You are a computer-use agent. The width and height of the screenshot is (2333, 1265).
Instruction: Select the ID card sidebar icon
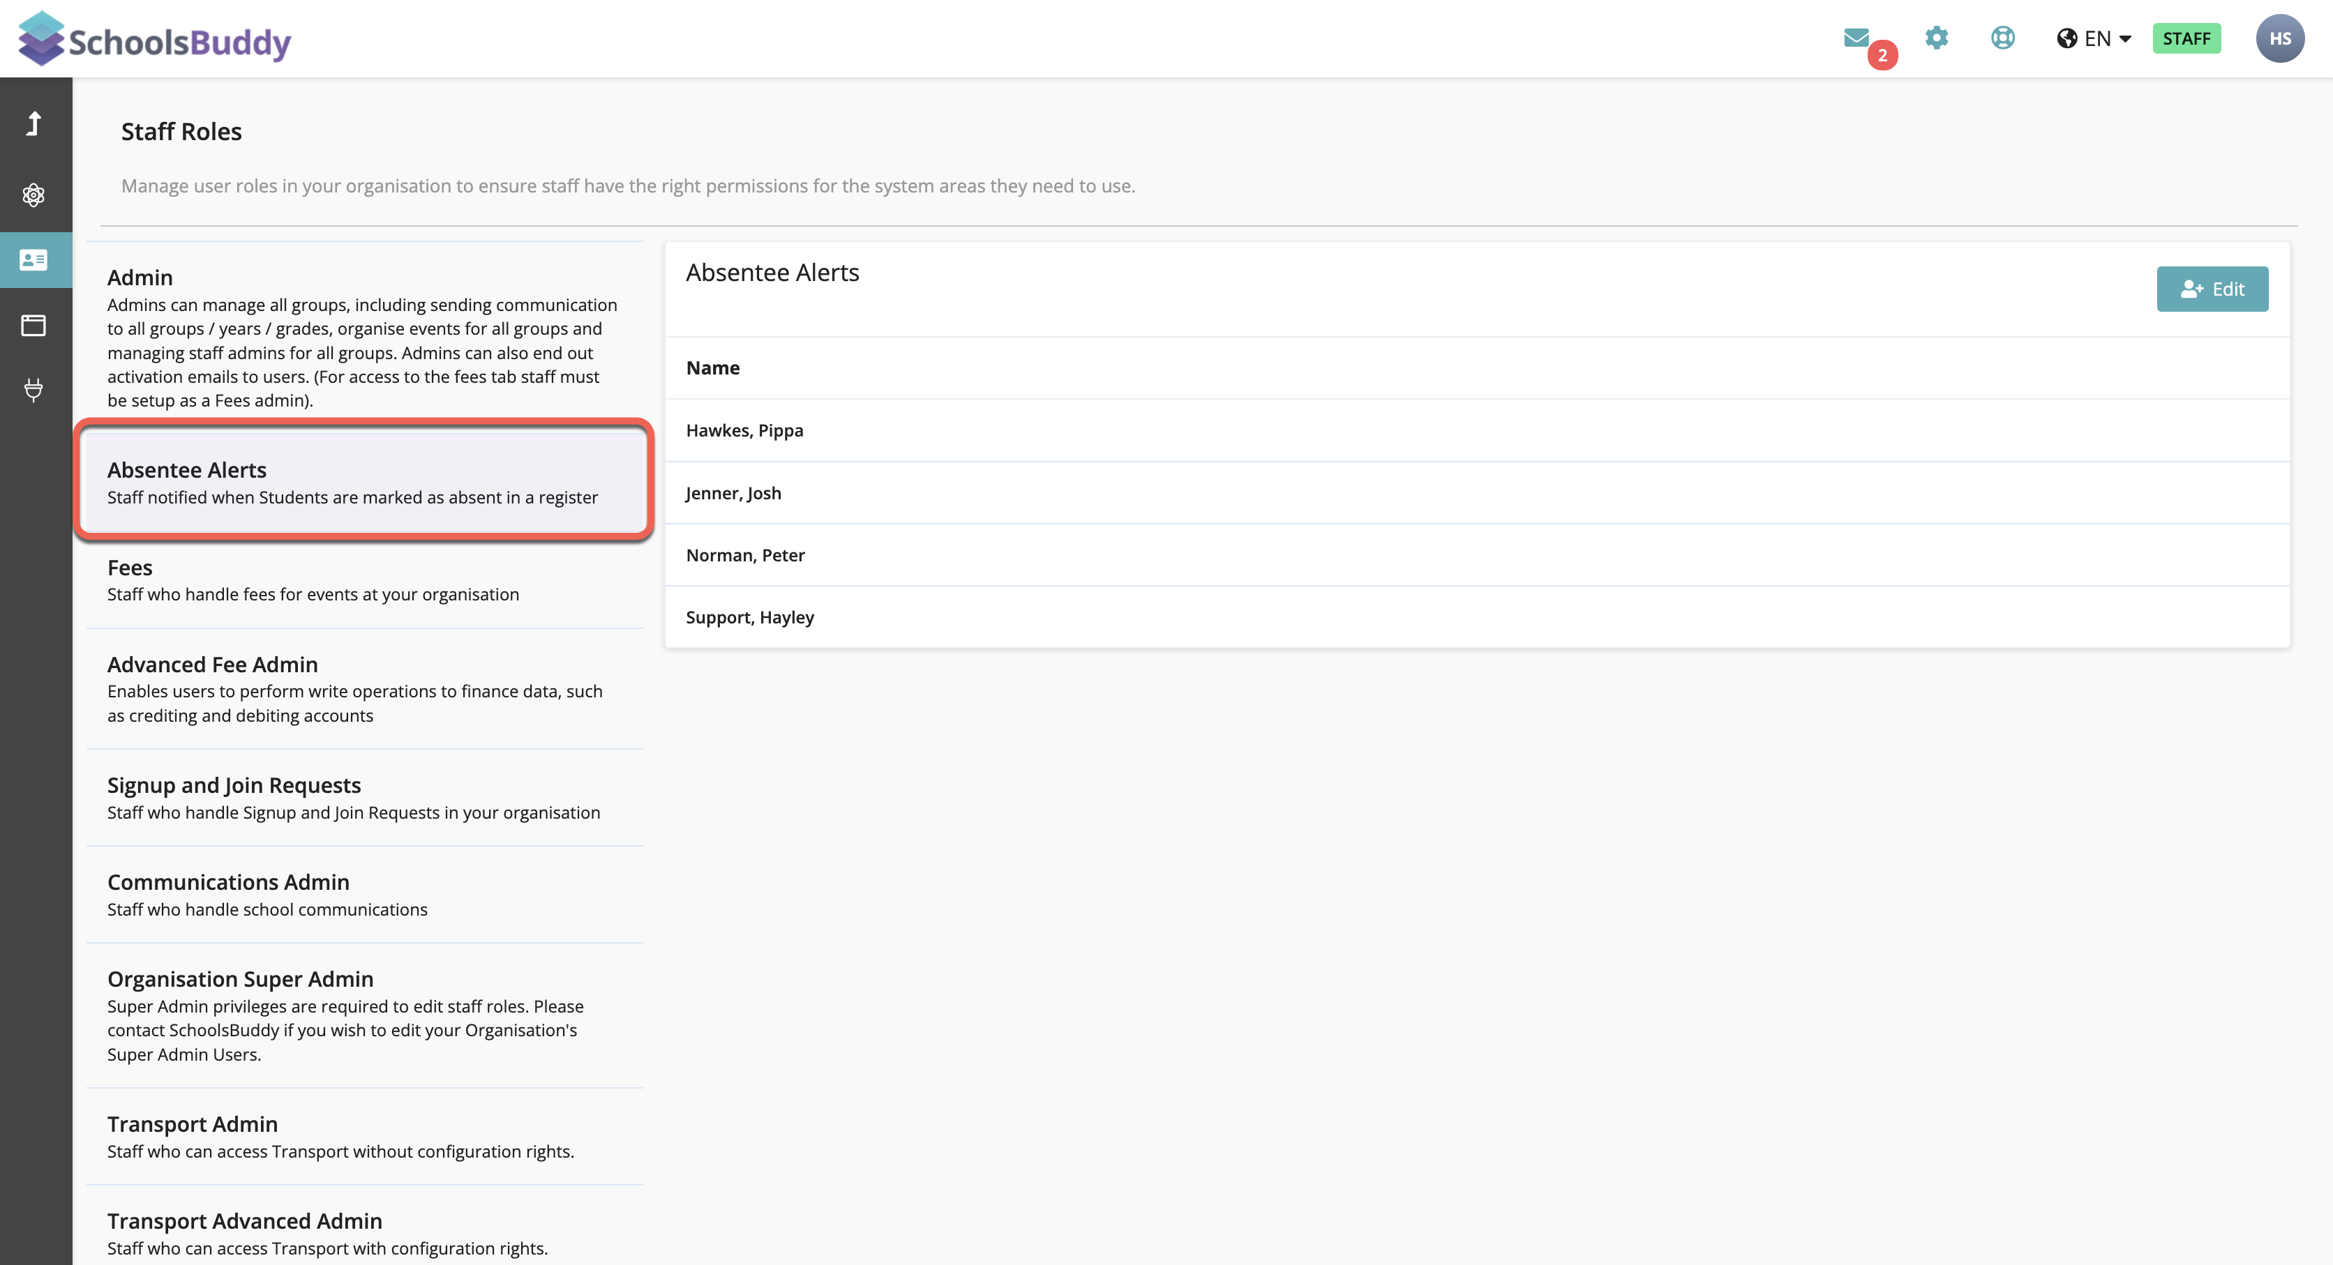click(34, 260)
